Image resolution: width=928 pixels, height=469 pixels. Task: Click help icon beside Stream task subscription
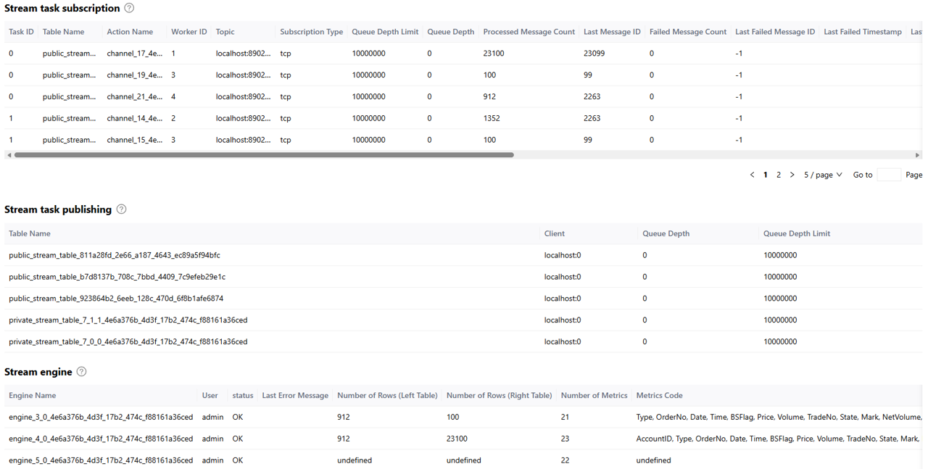point(129,8)
